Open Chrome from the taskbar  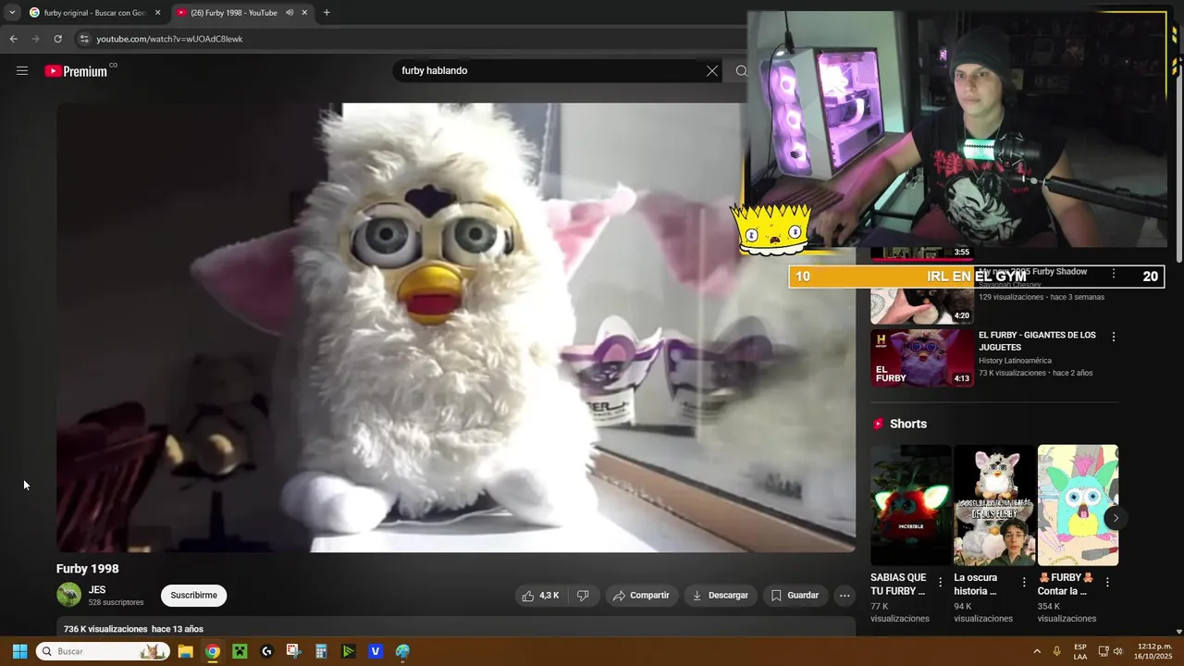point(213,651)
